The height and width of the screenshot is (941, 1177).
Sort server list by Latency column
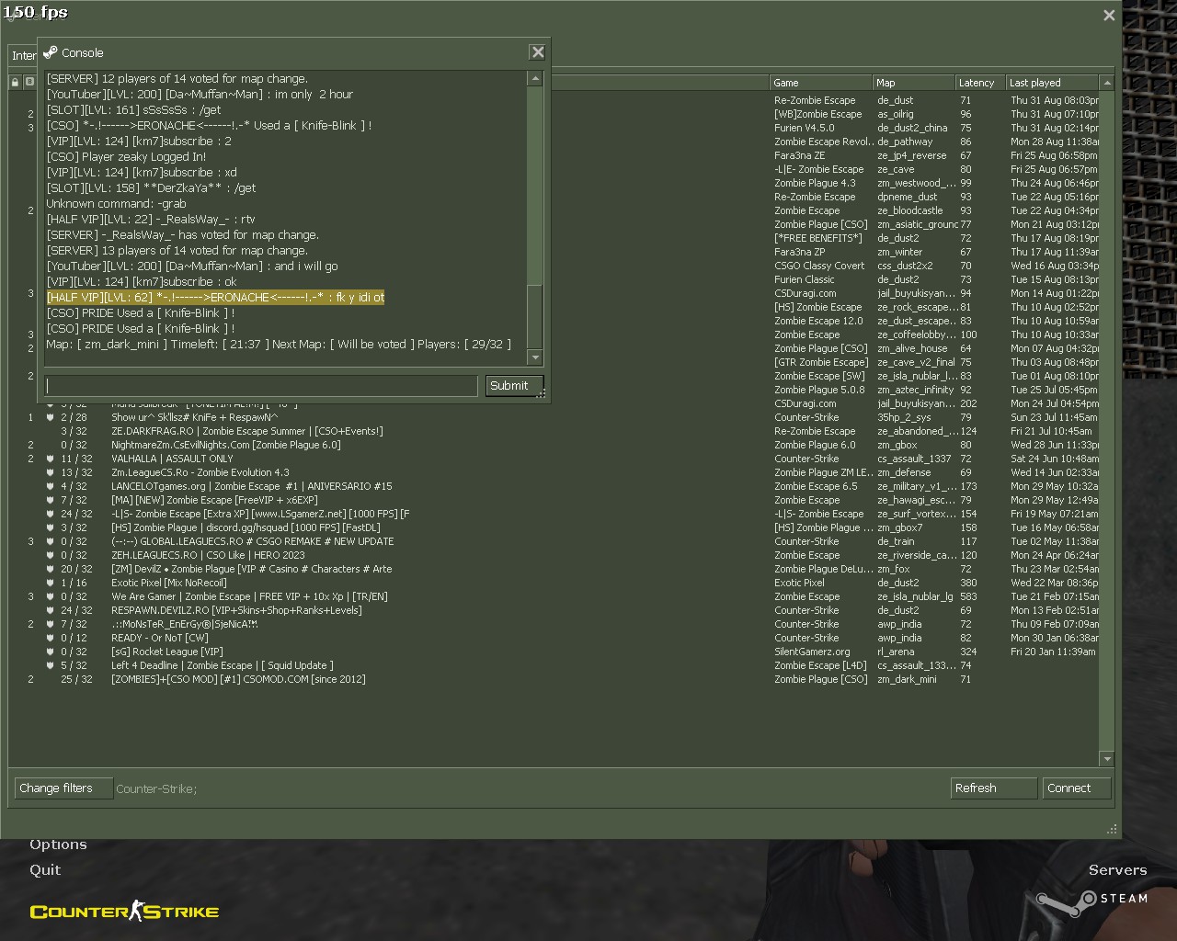coord(979,83)
